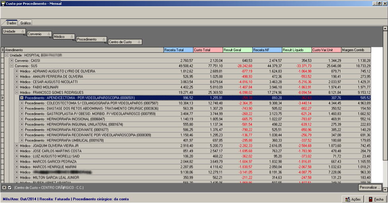This screenshot has width=388, height=203.
Task: Open grid column chooser icon in header corner
Action: tap(2, 50)
